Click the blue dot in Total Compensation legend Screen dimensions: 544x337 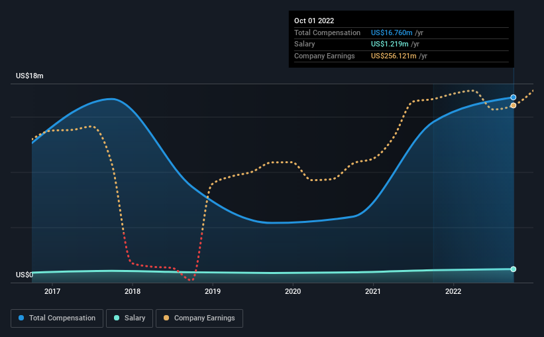pyautogui.click(x=21, y=318)
